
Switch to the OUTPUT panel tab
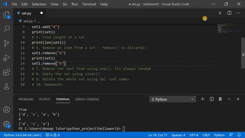[44, 99]
